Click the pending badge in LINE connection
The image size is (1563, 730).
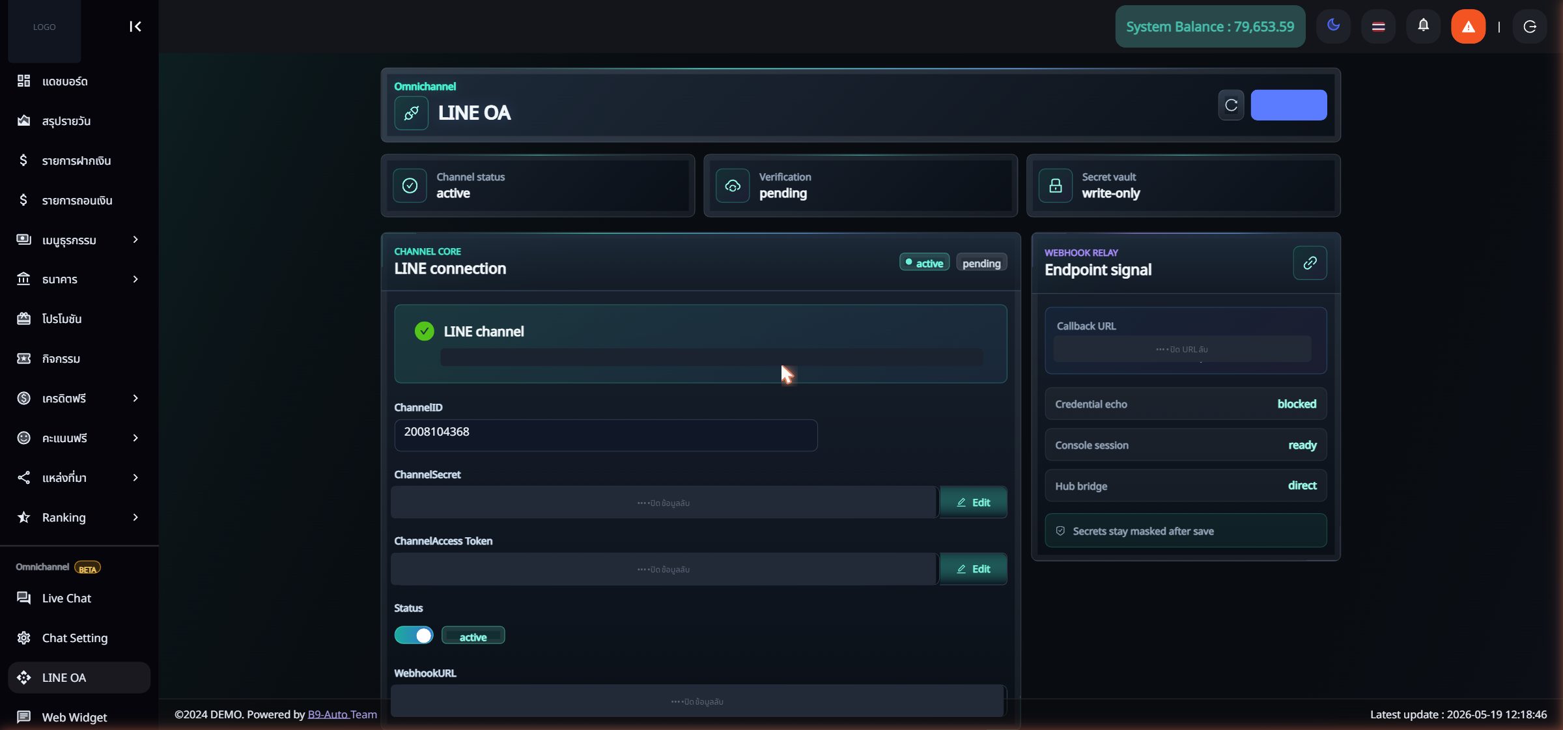click(x=981, y=263)
